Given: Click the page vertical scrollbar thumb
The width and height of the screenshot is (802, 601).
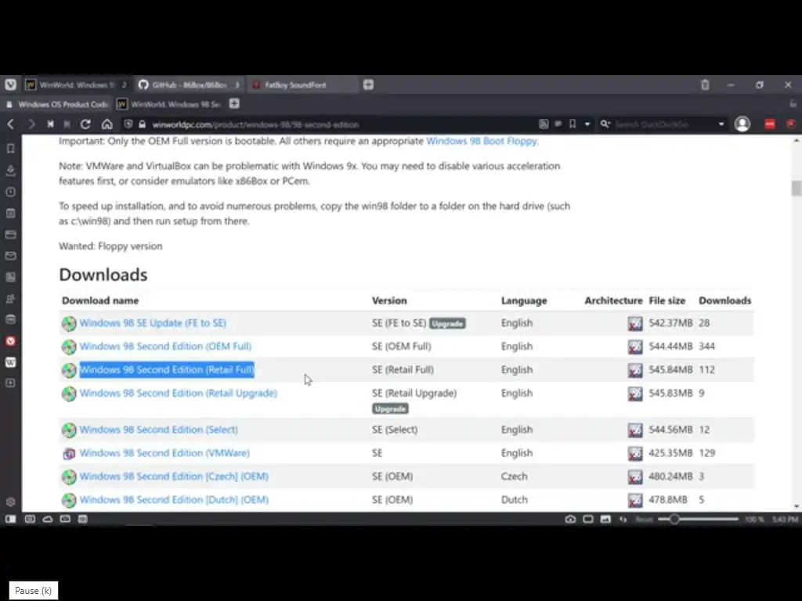Looking at the screenshot, I should 796,188.
